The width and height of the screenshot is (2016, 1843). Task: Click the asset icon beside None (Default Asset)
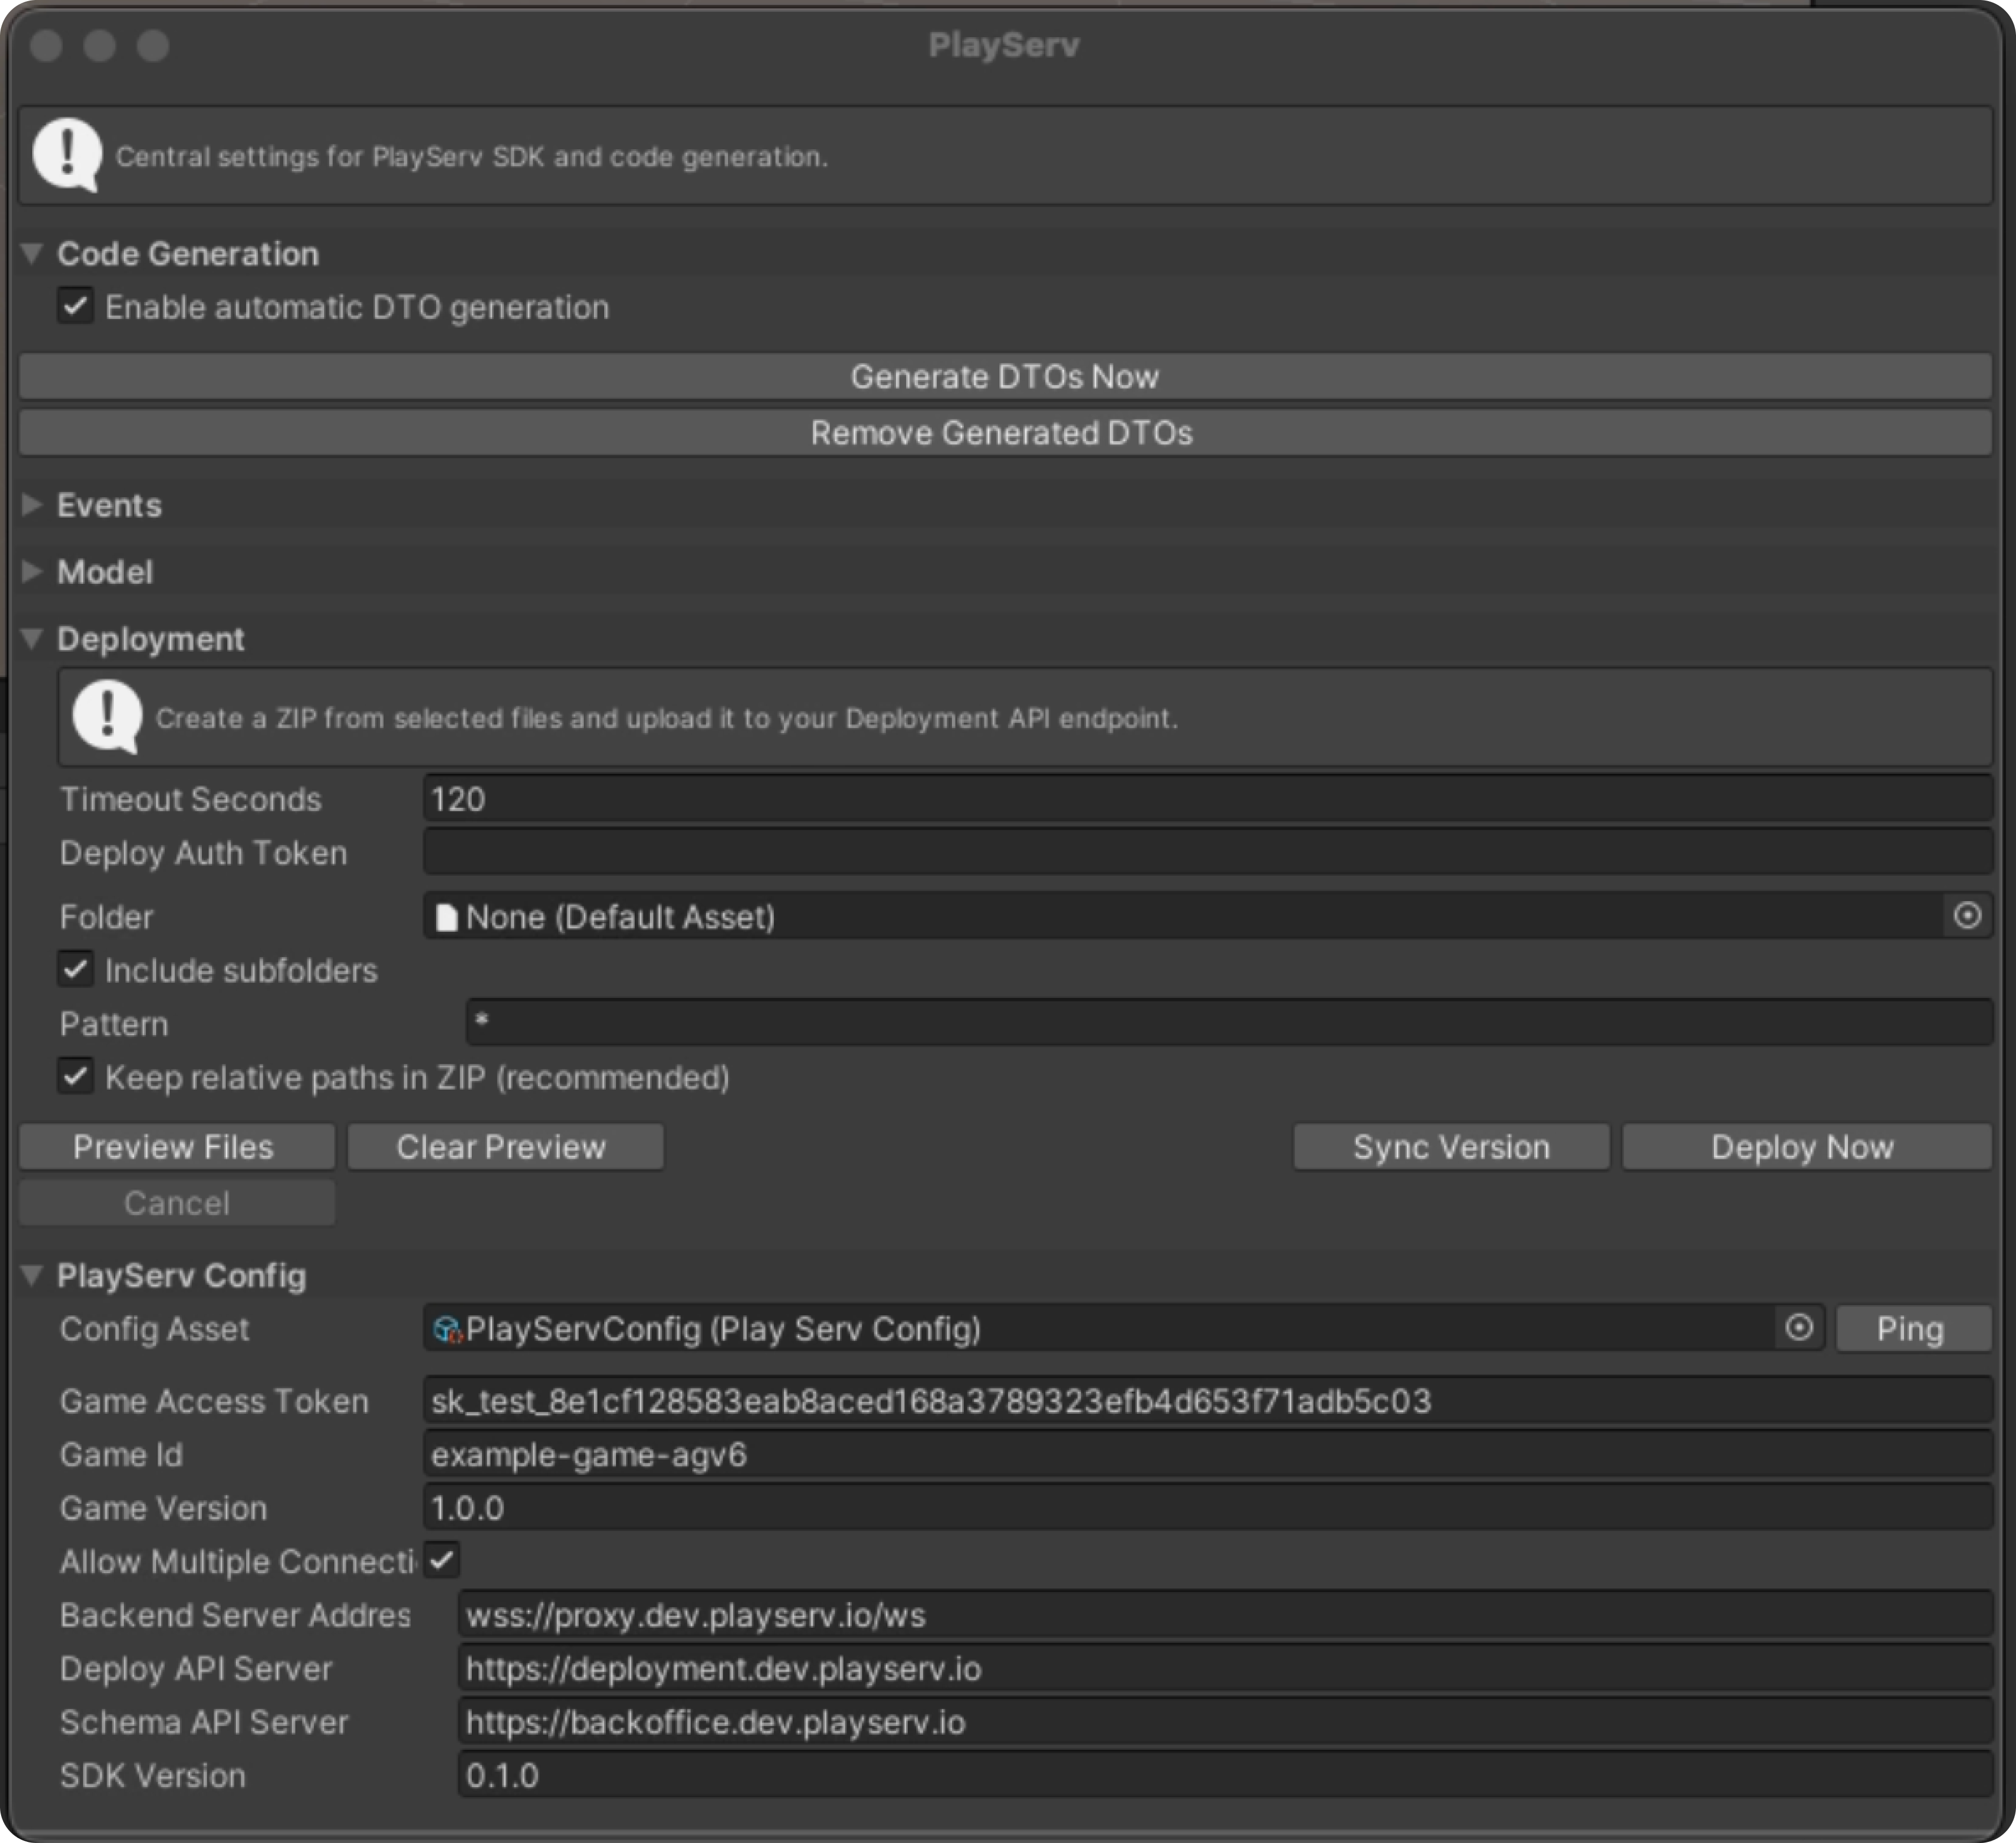tap(447, 917)
